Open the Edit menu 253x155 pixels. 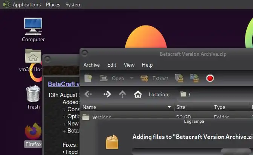coord(112,65)
